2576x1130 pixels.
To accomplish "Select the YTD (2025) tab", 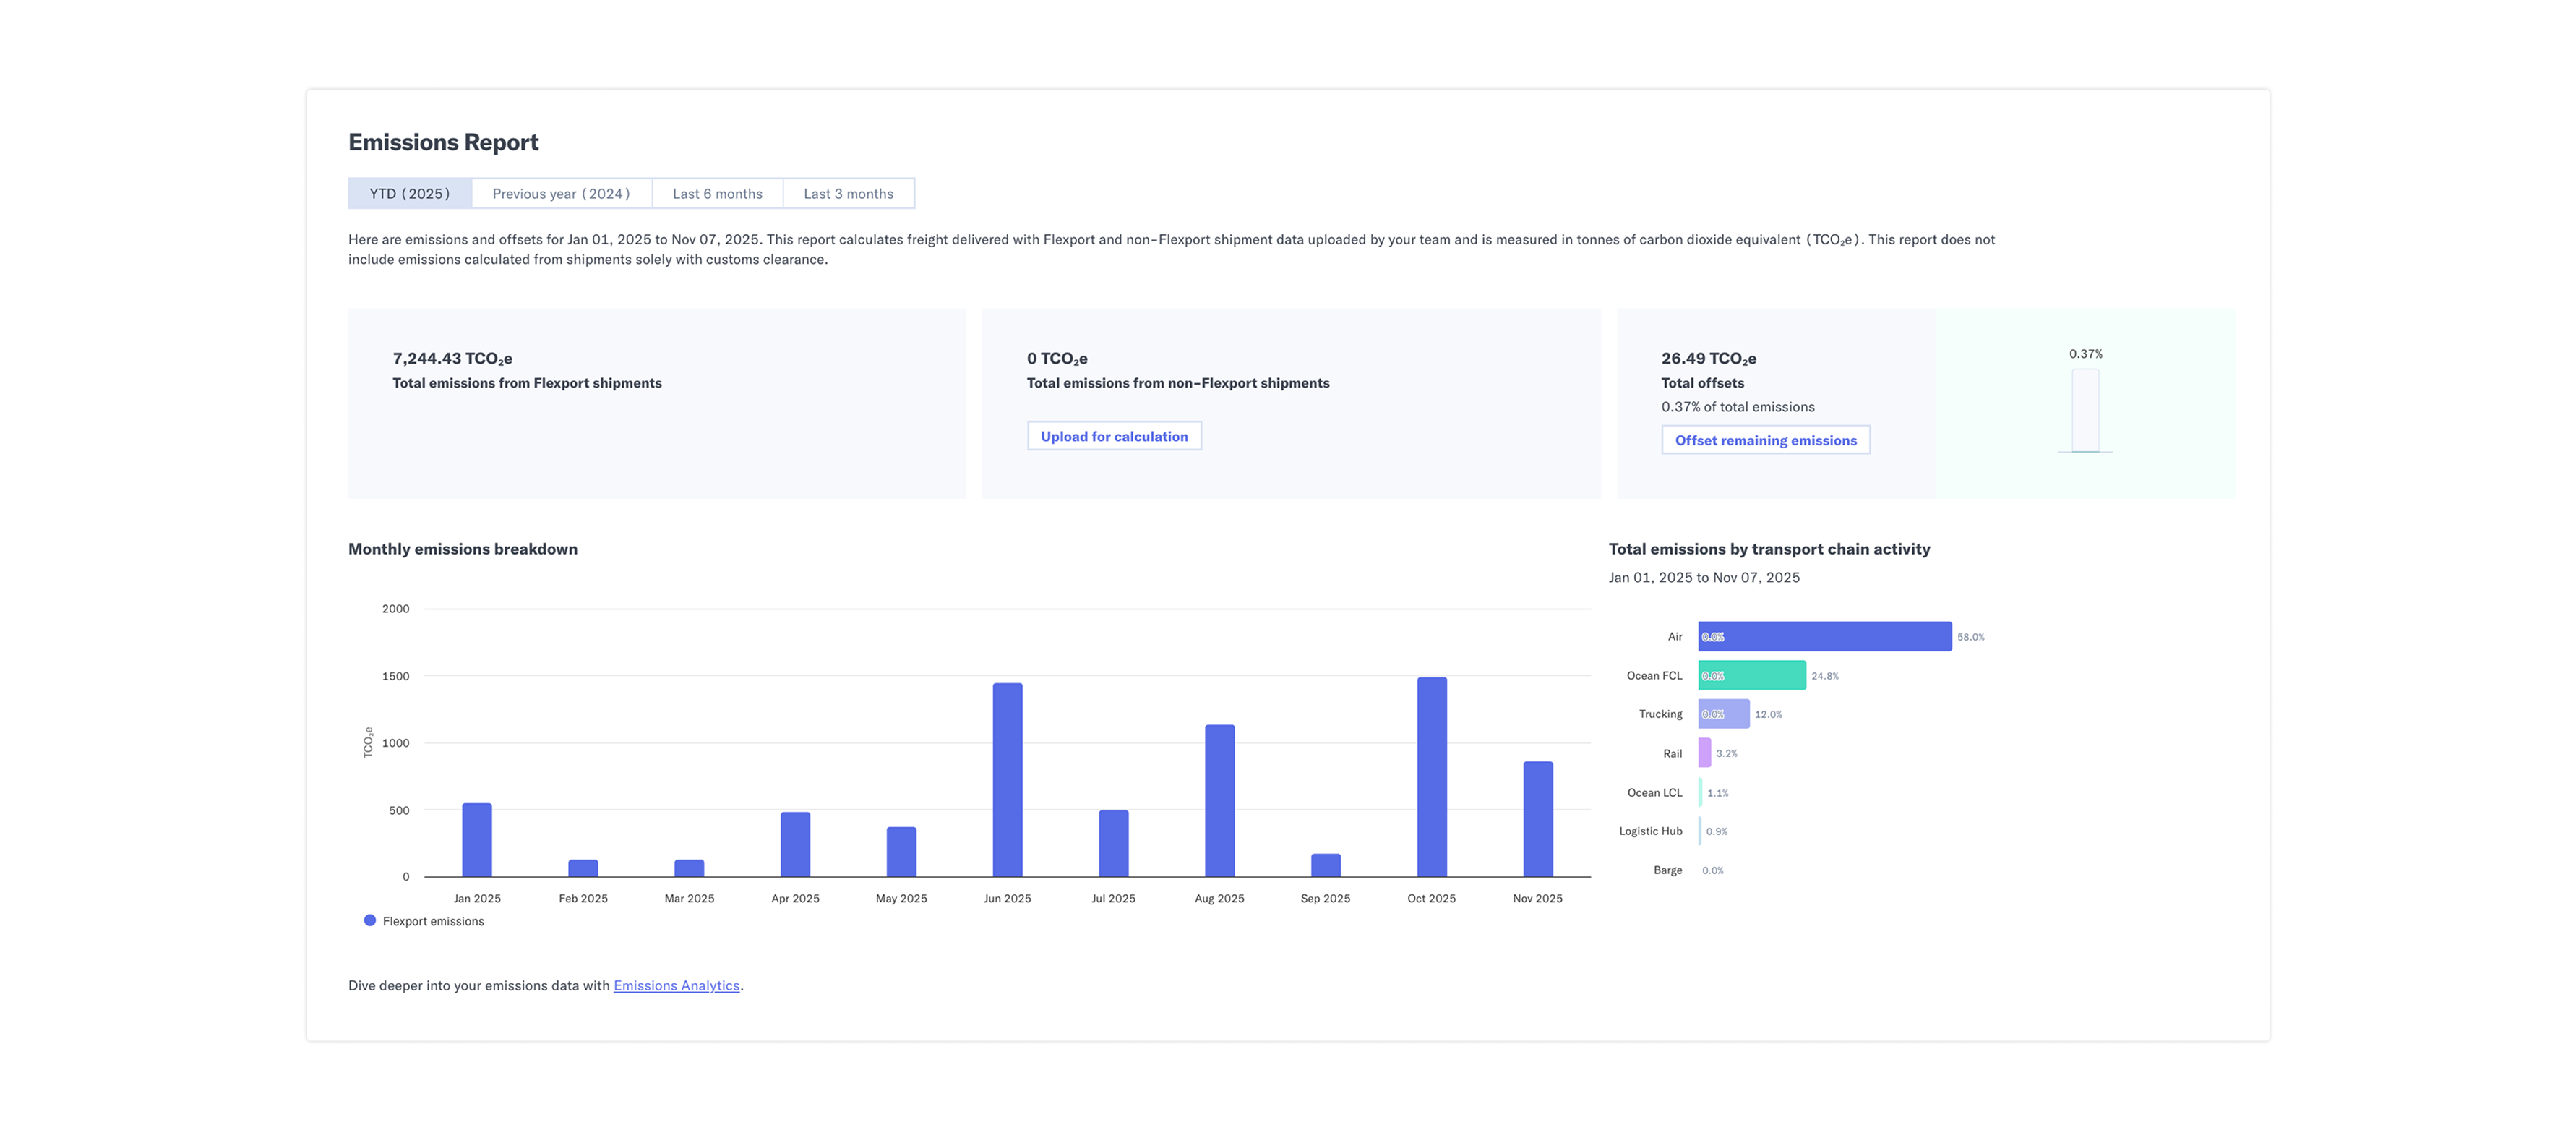I will [408, 193].
